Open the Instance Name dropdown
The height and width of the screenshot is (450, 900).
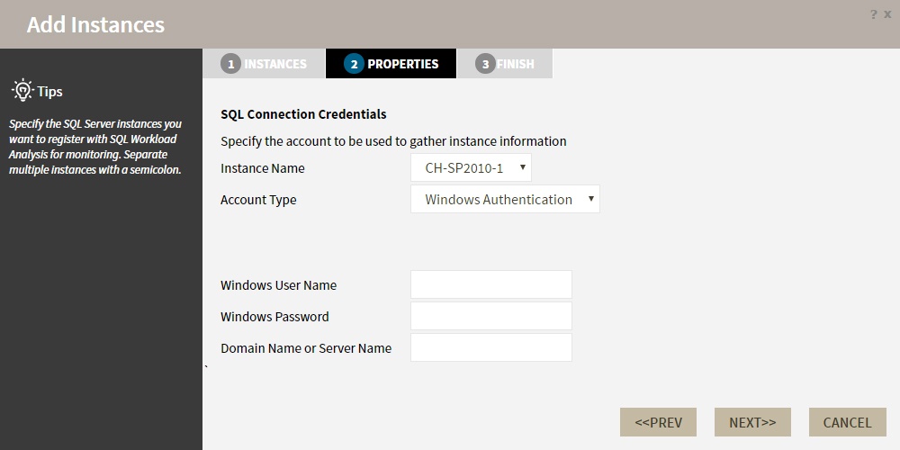472,167
